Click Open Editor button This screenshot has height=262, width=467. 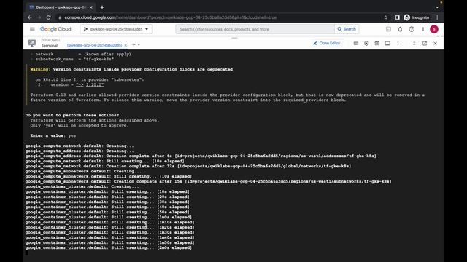[x=326, y=44]
